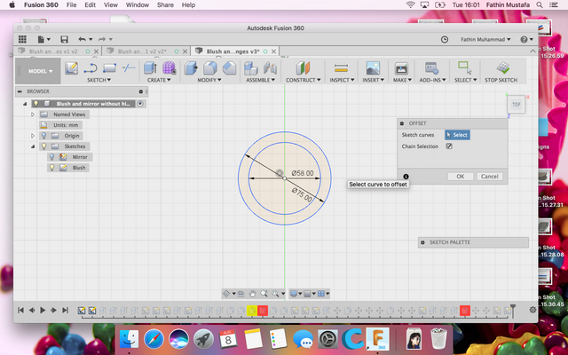Screen dimensions: 568x355
Task: Open the data panel grid icon
Action: 22,39
